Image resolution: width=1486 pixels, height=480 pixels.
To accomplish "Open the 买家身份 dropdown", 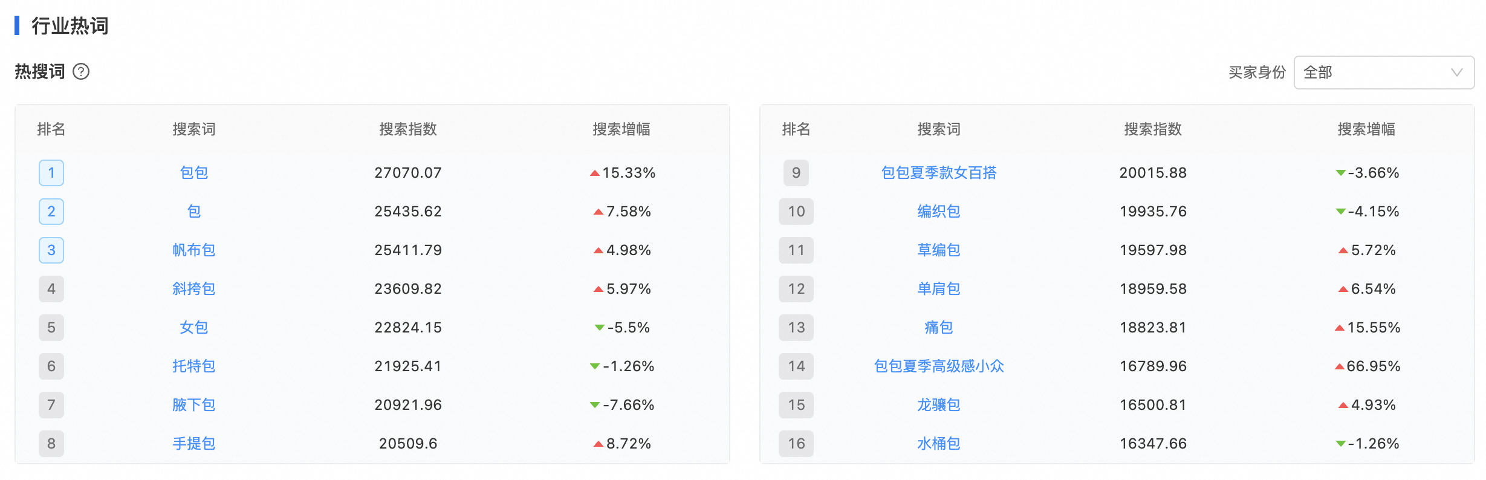I will 1383,73.
